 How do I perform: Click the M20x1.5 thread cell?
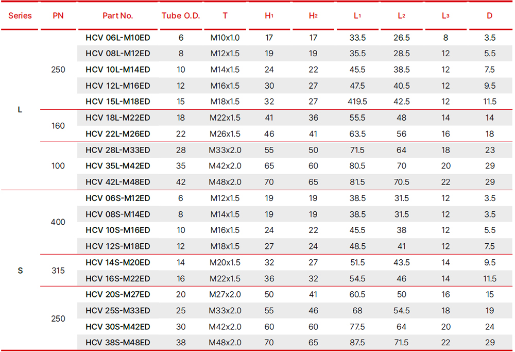225,263
